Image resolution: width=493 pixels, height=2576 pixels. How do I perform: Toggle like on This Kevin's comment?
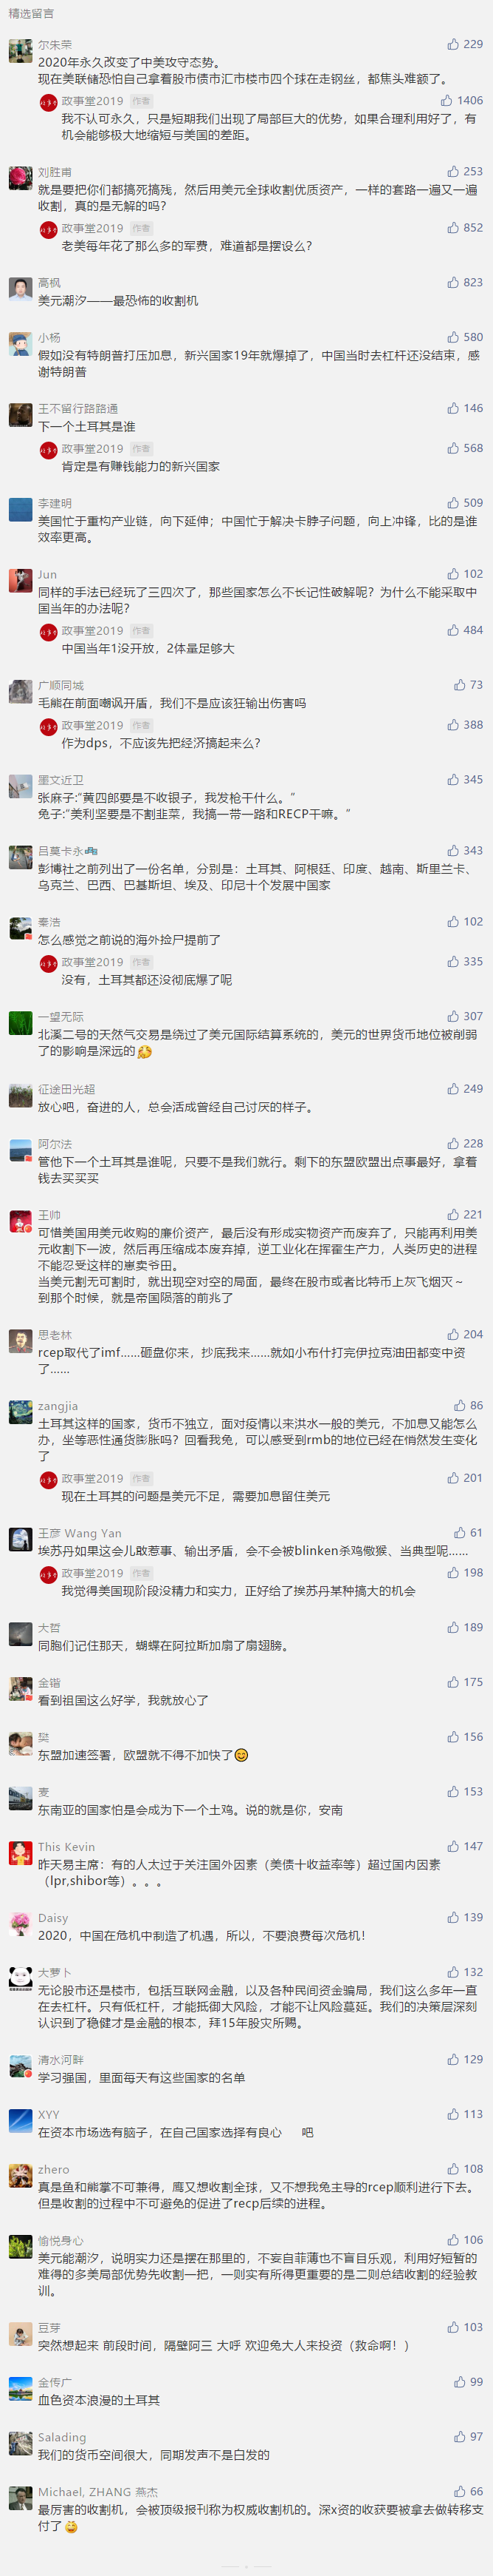453,1846
